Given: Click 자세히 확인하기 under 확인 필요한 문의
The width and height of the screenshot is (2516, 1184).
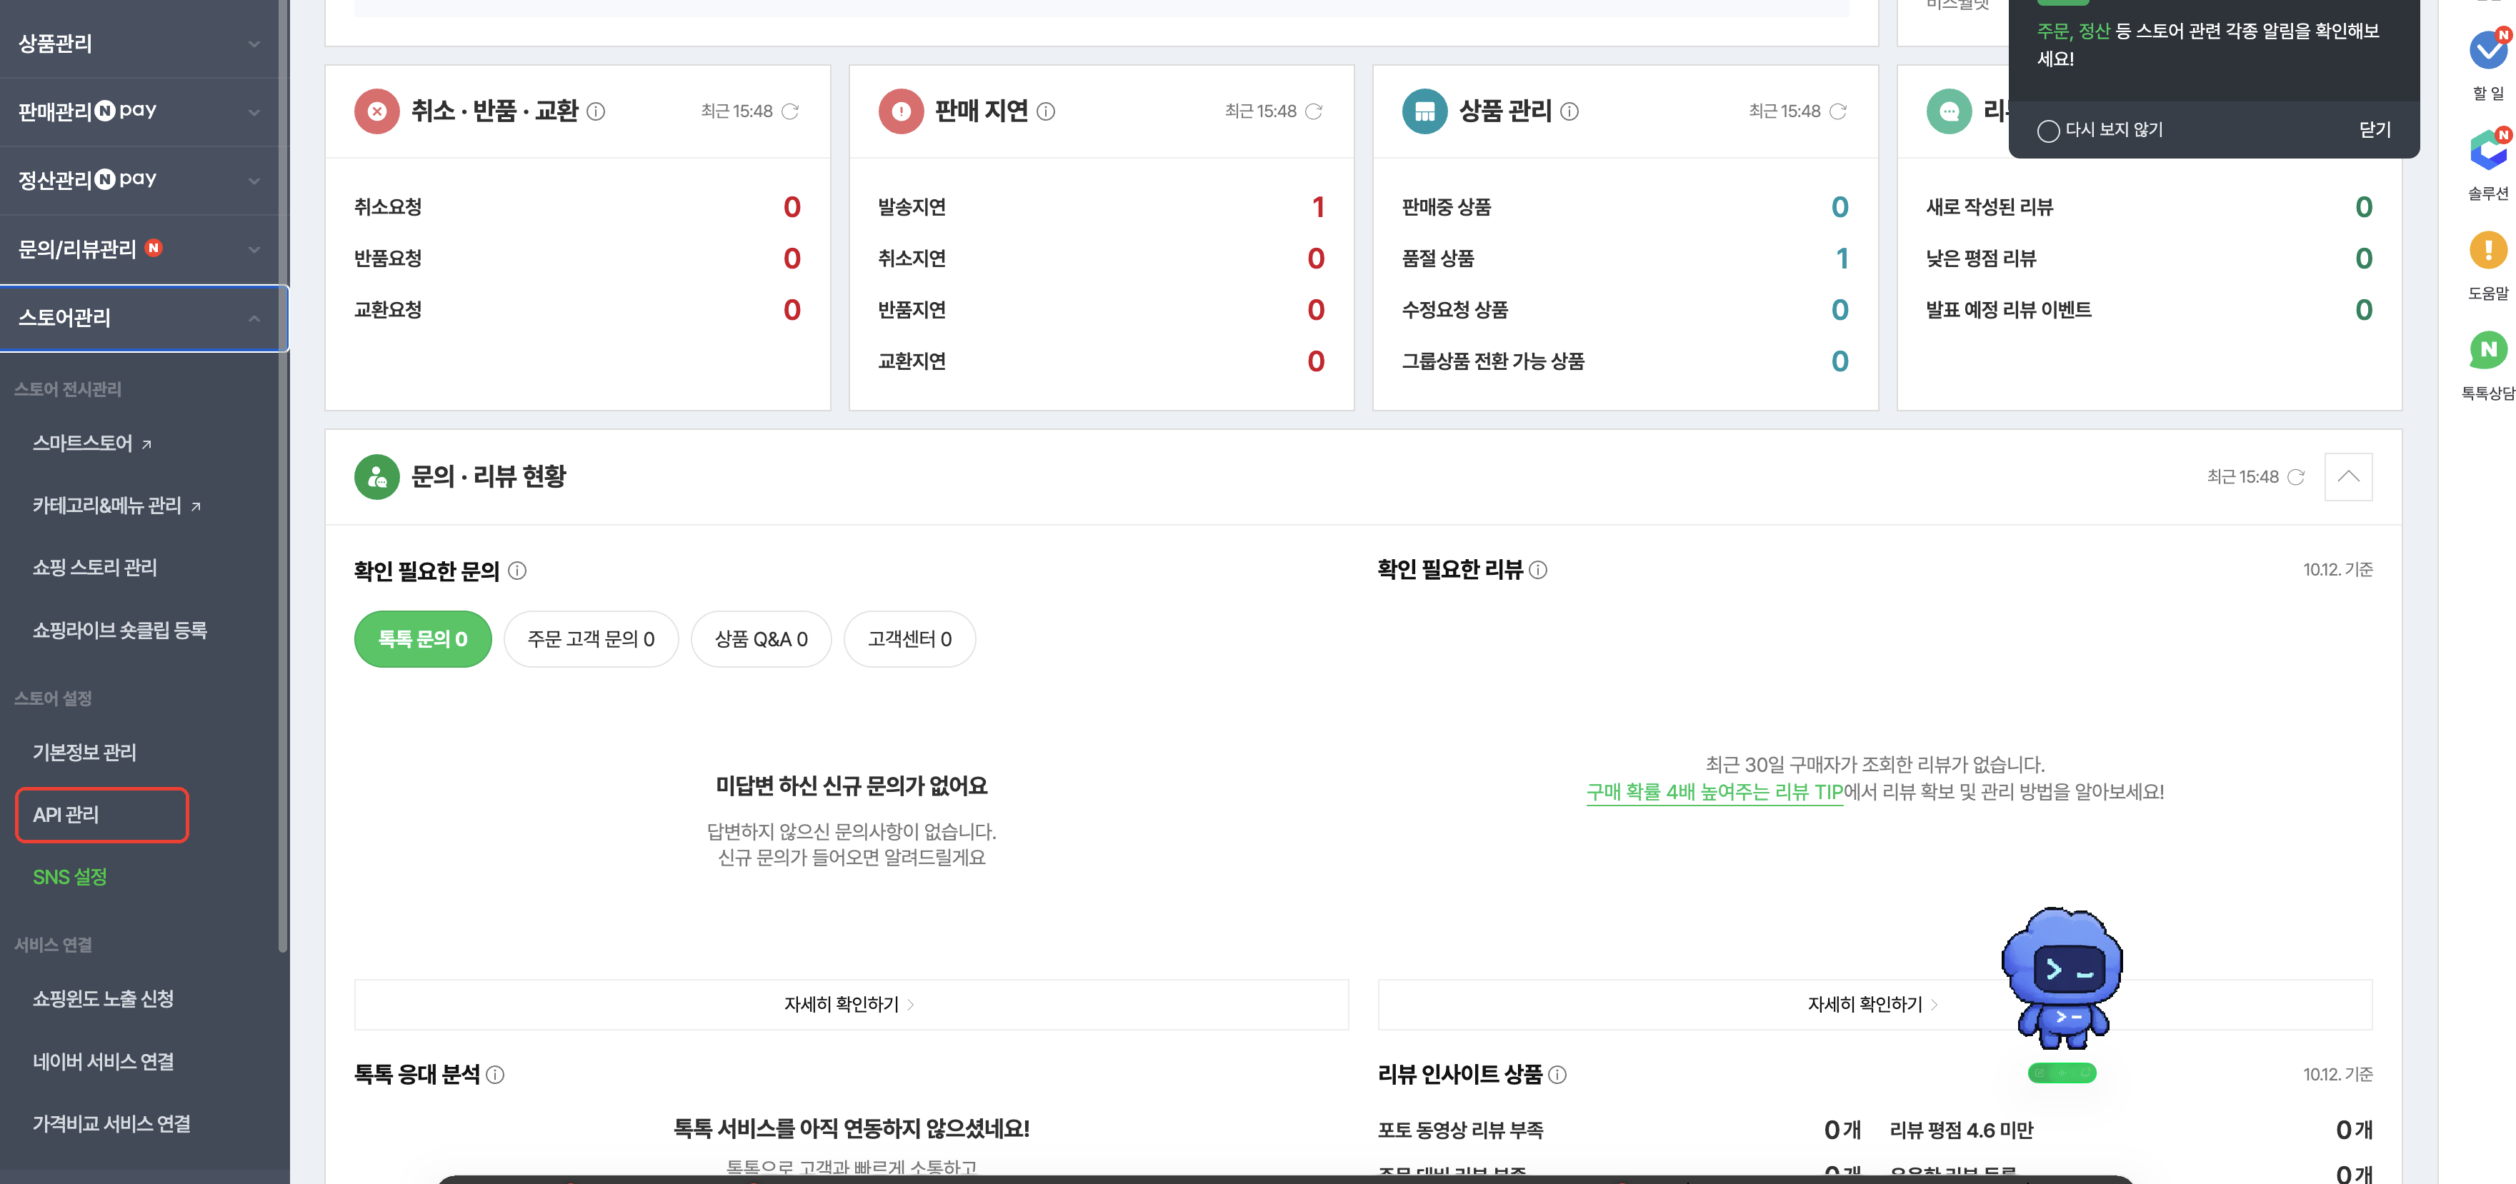Looking at the screenshot, I should tap(851, 1004).
